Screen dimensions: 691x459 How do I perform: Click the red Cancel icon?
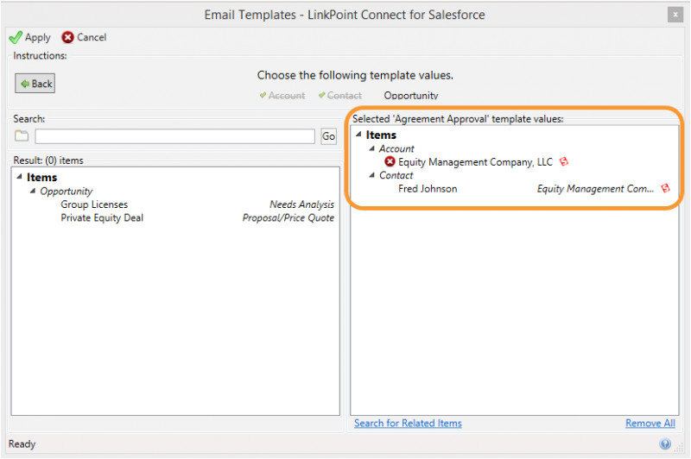tap(67, 37)
